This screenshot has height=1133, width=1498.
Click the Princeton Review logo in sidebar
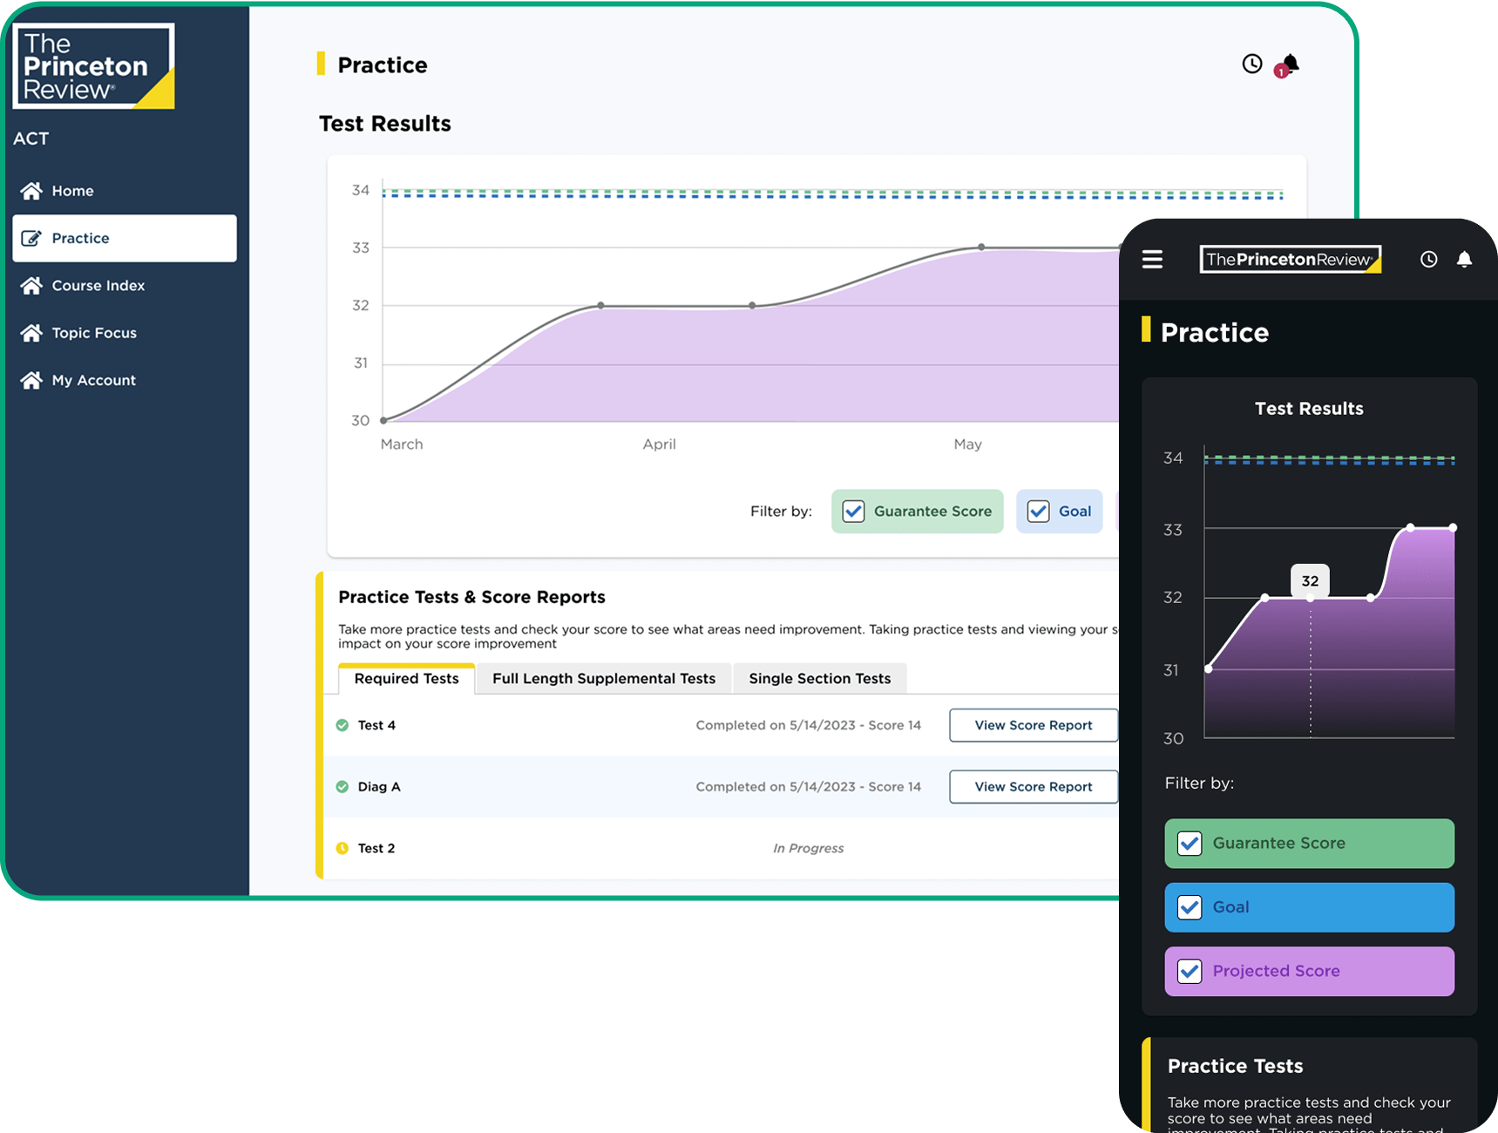pos(93,66)
